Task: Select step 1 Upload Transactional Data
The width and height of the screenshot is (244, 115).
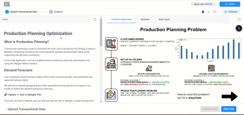Action: coord(21,12)
